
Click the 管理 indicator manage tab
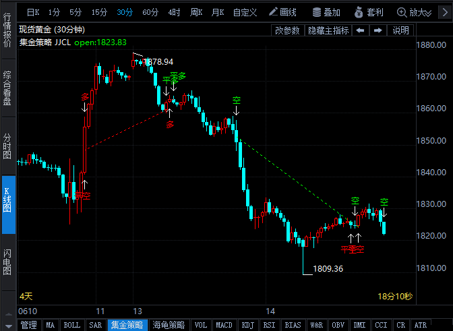[29, 325]
